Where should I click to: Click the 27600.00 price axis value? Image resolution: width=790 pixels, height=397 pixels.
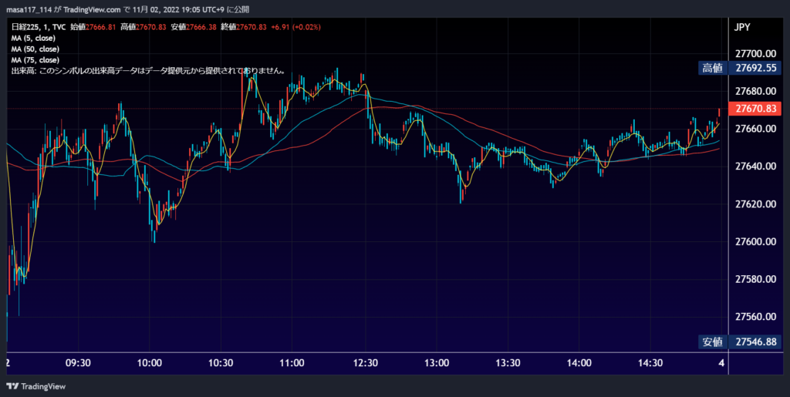tap(755, 242)
